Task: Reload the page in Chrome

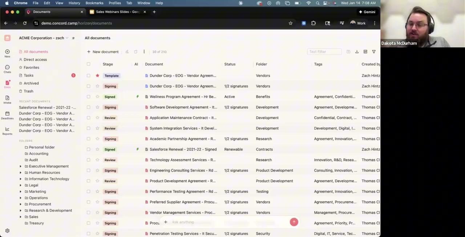Action: pyautogui.click(x=25, y=23)
